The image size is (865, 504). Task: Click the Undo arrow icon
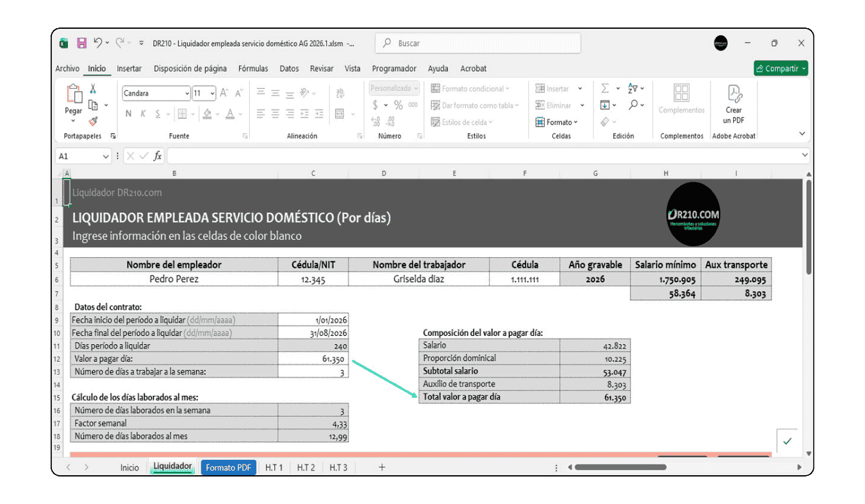(x=98, y=43)
